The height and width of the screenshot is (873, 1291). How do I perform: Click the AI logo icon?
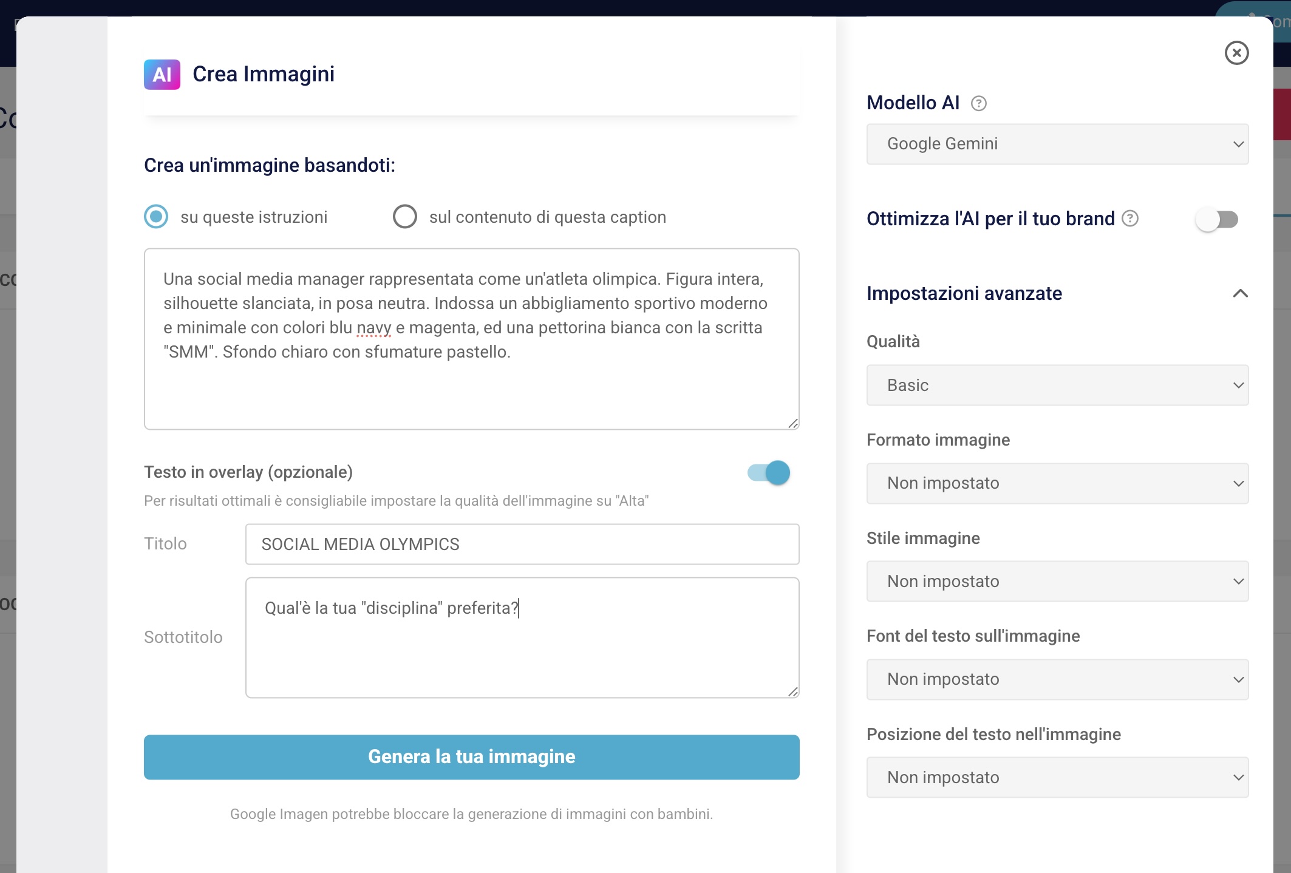click(162, 75)
